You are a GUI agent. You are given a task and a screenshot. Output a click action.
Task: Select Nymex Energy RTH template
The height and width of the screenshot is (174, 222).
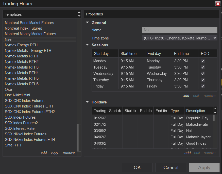coord(21,45)
